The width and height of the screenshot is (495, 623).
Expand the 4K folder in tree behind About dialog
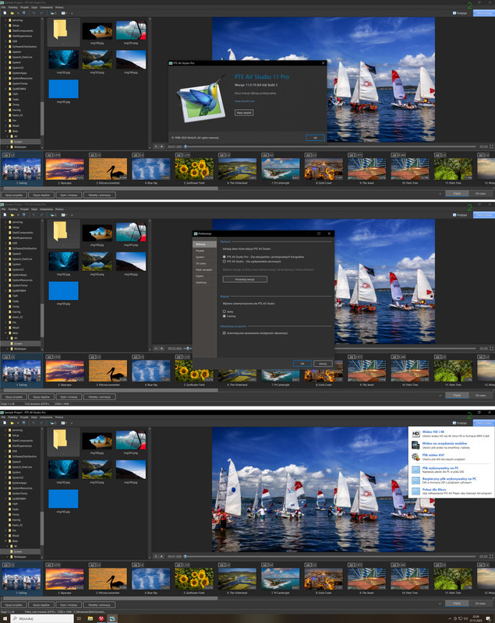tap(8, 136)
